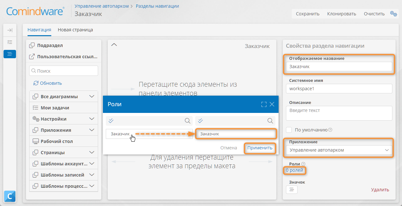The height and width of the screenshot is (206, 402).
Task: Search right roles list with magnifier
Action: [x=271, y=121]
